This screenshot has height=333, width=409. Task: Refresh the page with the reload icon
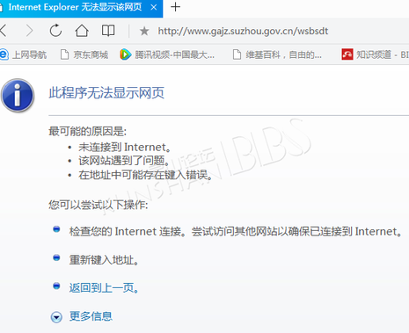55,31
